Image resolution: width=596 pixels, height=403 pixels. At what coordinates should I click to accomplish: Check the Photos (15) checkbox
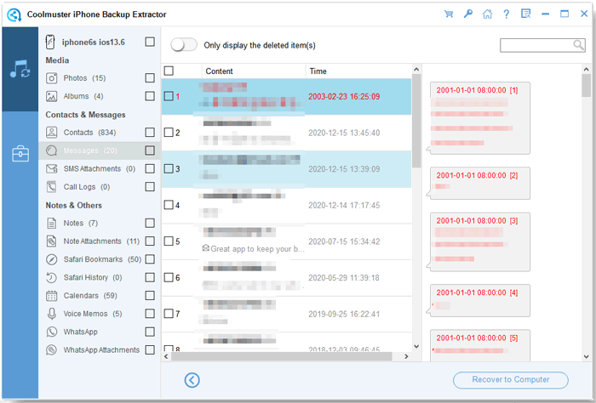pos(150,78)
